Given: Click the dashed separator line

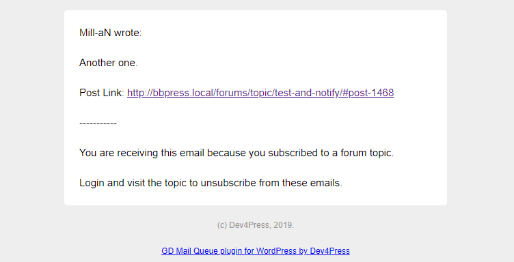Looking at the screenshot, I should [98, 123].
